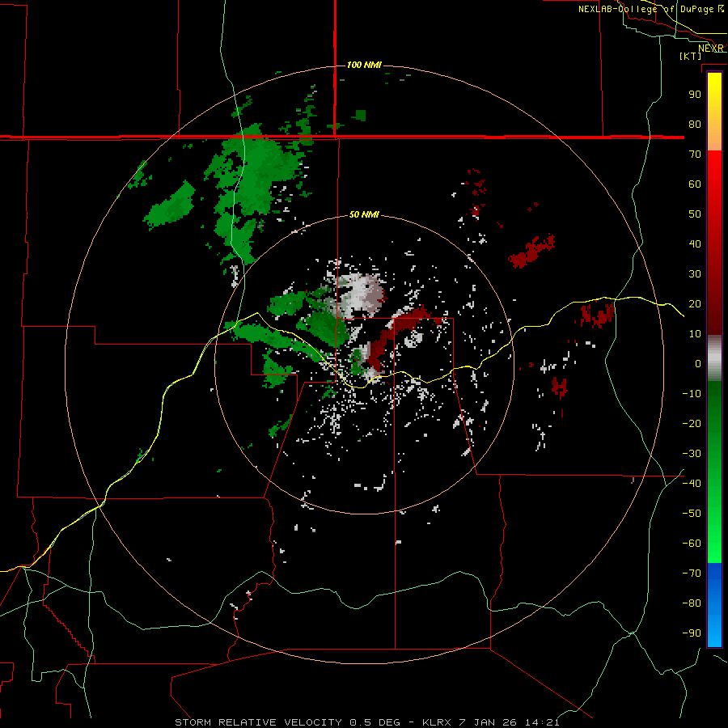
Task: Click the -70 value on velocity scale
Action: click(x=692, y=574)
